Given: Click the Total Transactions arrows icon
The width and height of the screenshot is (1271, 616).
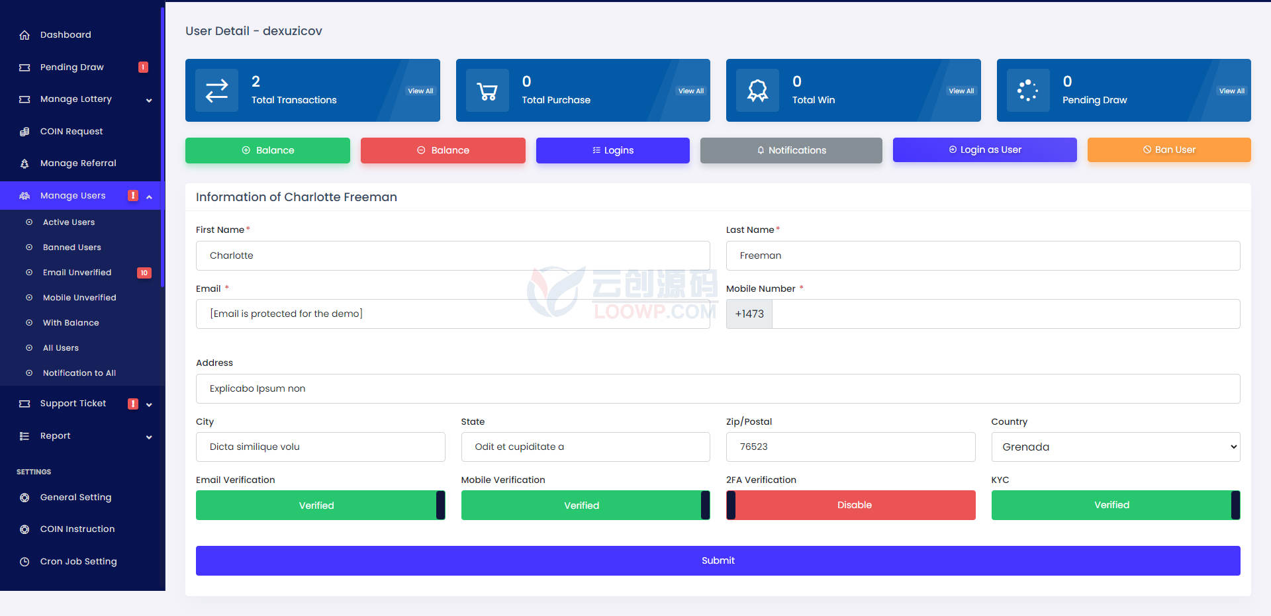Looking at the screenshot, I should coord(216,91).
